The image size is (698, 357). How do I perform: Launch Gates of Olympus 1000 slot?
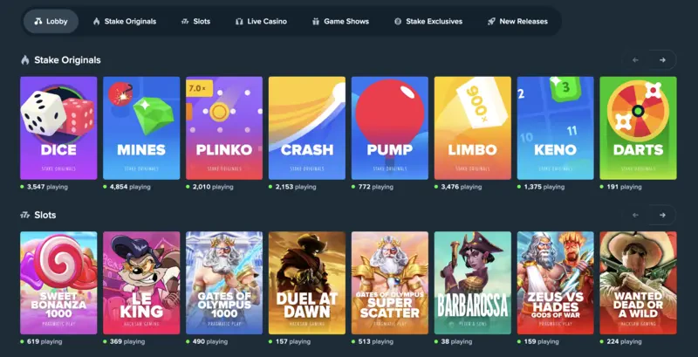coord(224,283)
